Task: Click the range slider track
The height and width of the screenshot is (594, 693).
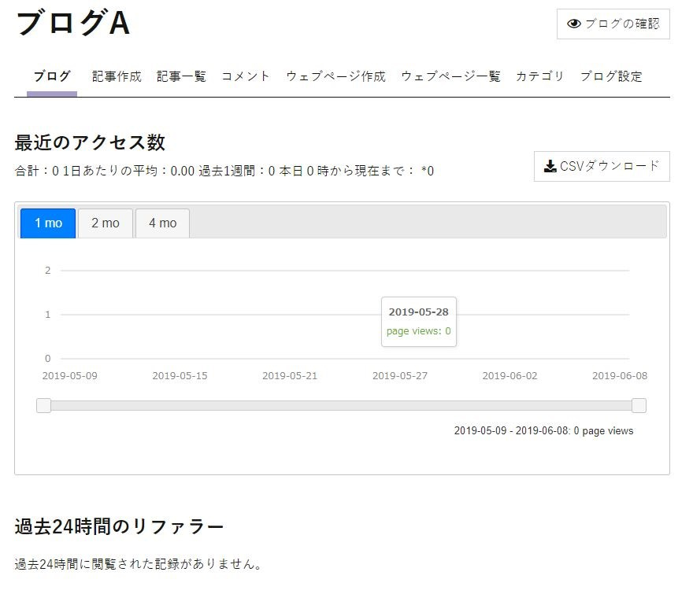Action: (341, 405)
